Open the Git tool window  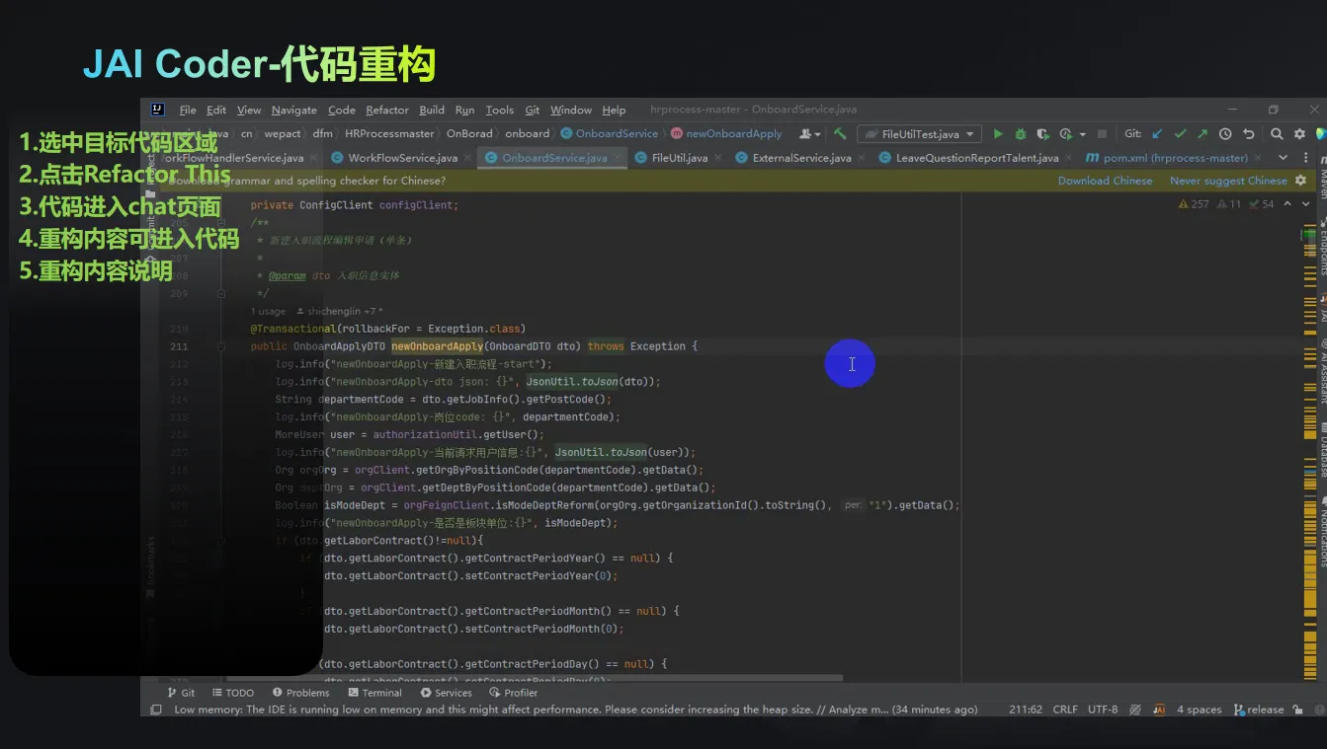pyautogui.click(x=180, y=693)
